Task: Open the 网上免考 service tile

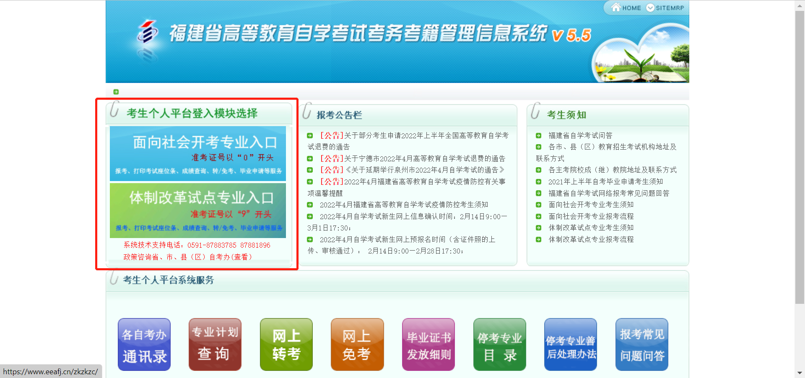Action: [x=357, y=344]
